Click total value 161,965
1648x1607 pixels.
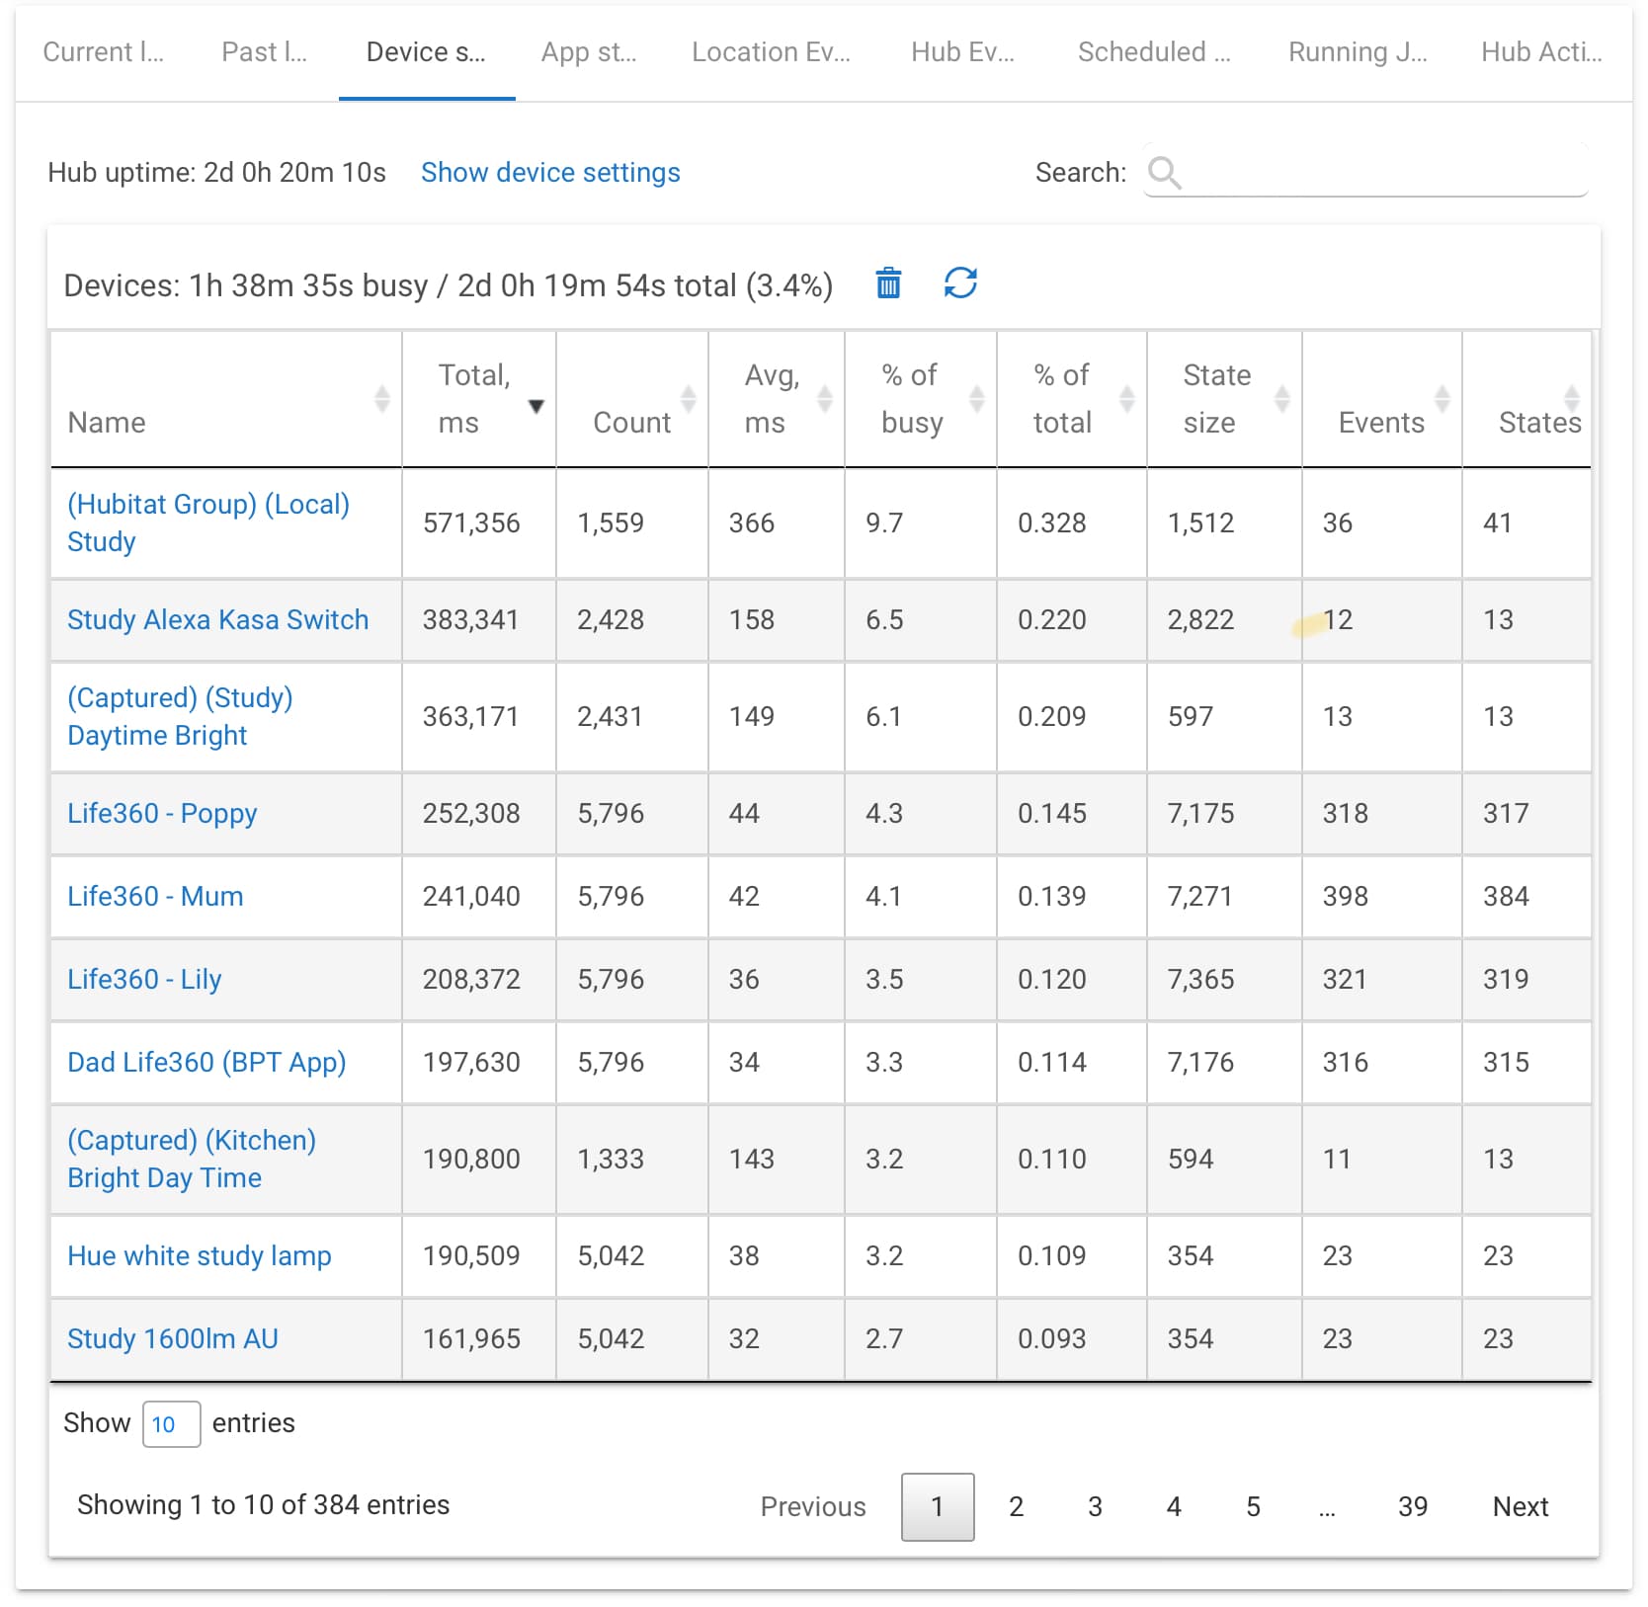coord(471,1339)
